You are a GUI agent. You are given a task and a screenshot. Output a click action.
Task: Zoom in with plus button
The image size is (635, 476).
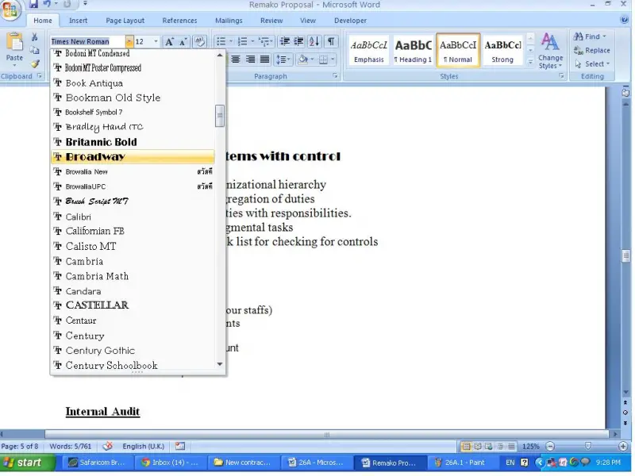[623, 447]
